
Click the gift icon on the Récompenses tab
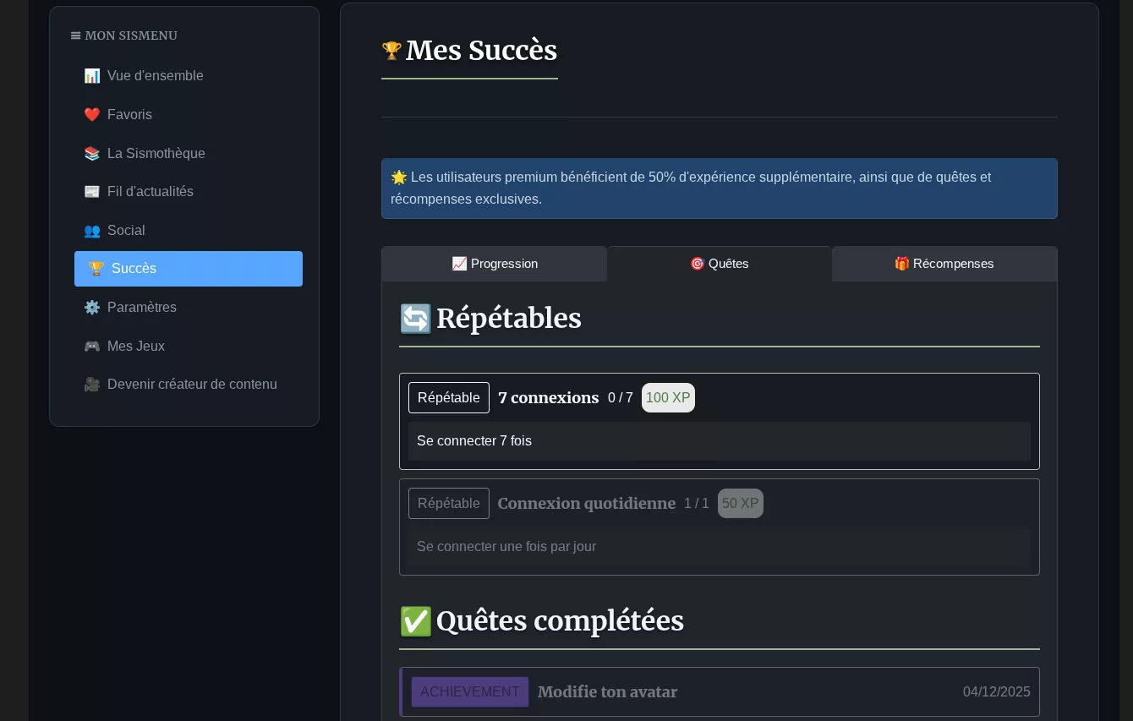[x=902, y=264]
